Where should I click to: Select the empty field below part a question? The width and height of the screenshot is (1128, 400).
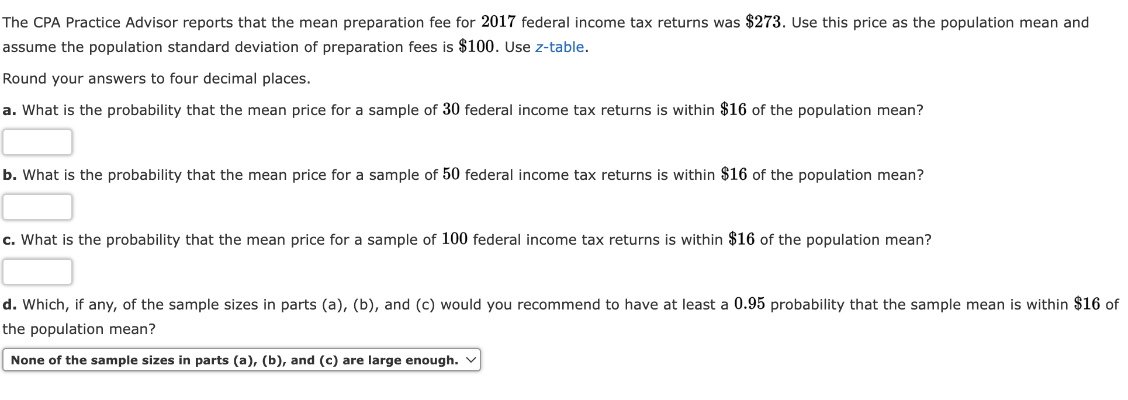[x=37, y=142]
